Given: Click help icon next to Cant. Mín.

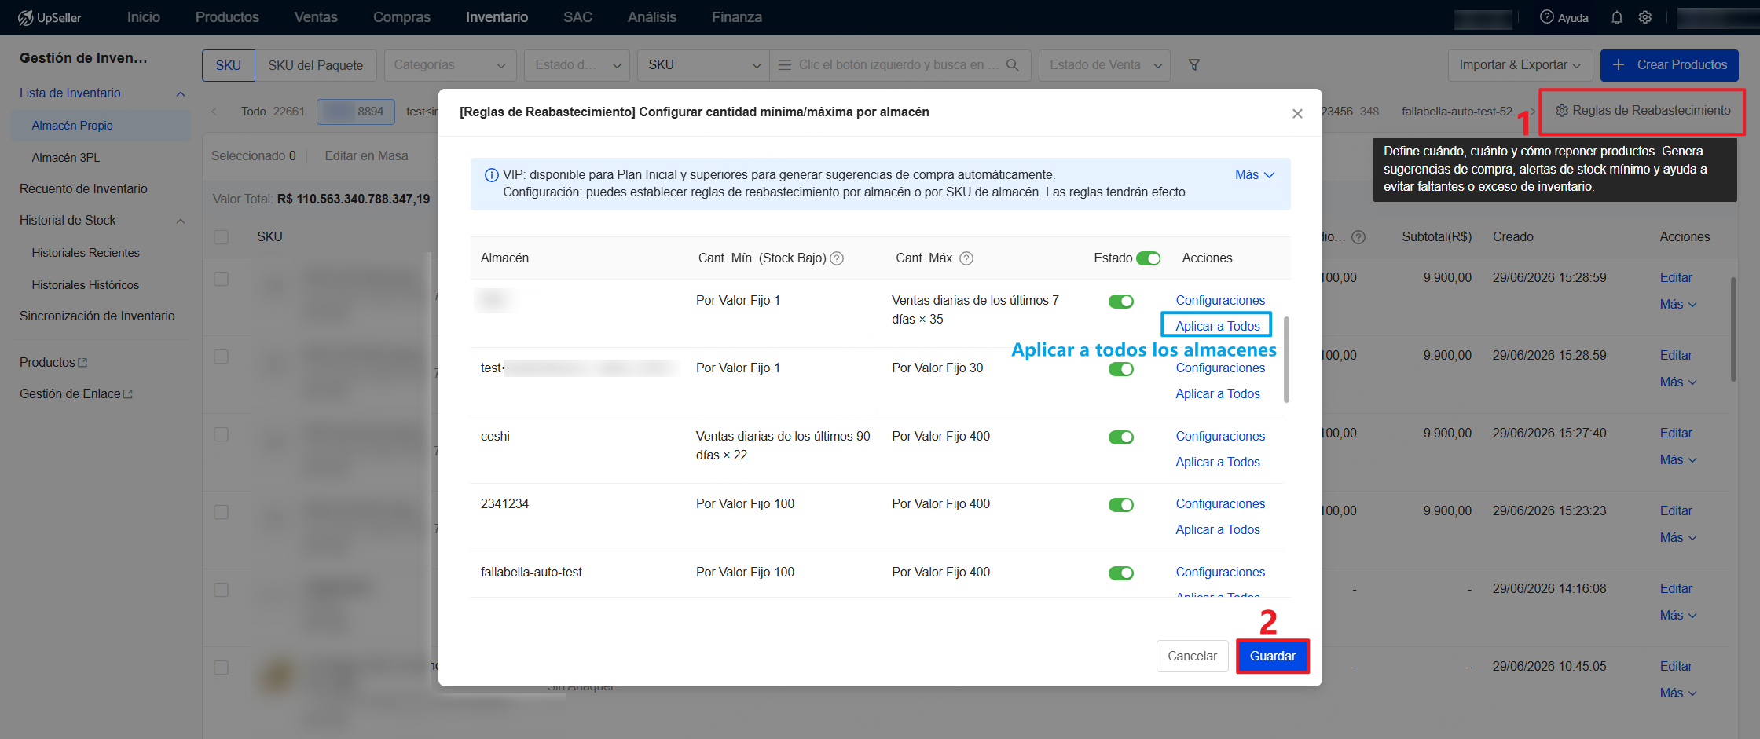Looking at the screenshot, I should pos(837,258).
